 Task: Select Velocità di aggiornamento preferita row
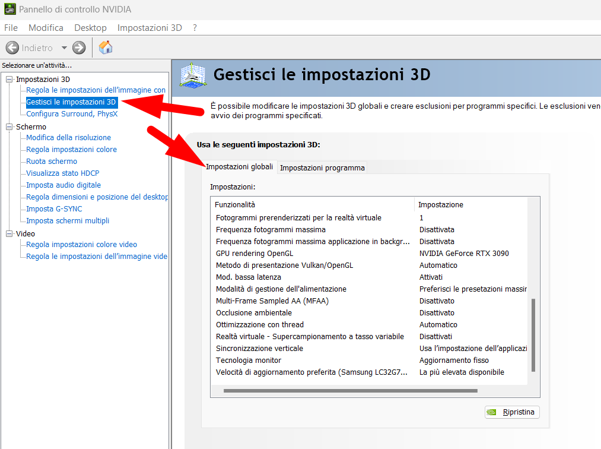369,372
